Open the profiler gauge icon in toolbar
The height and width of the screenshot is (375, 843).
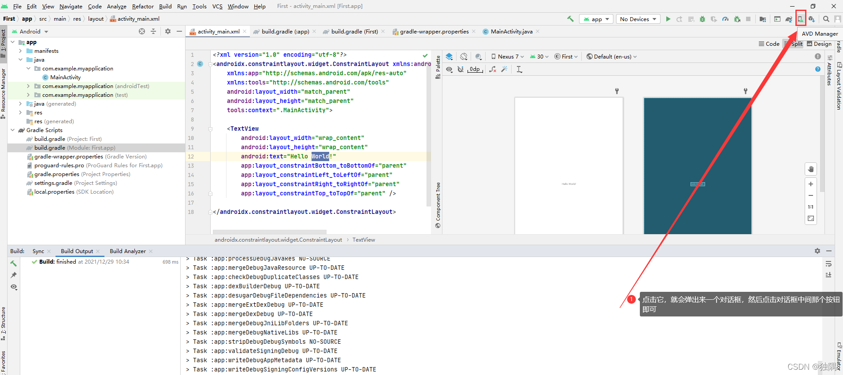(725, 19)
